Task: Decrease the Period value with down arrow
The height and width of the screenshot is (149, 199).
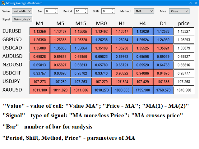Action: [86, 13]
